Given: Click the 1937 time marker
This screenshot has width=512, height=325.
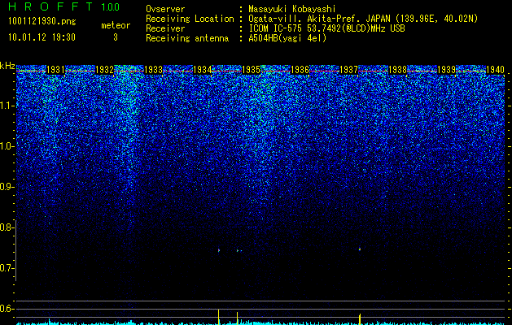Looking at the screenshot, I should pyautogui.click(x=348, y=70).
